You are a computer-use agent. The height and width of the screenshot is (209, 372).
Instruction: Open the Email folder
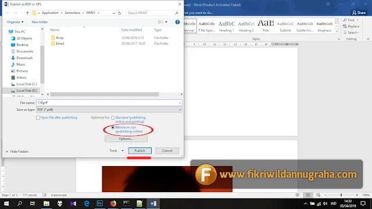click(60, 44)
